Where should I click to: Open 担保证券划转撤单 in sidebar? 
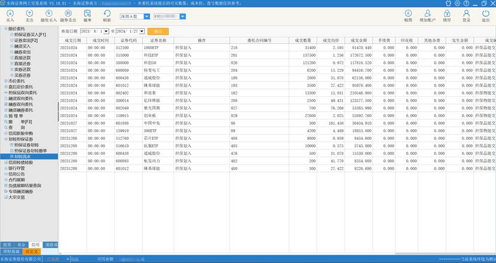(31, 151)
